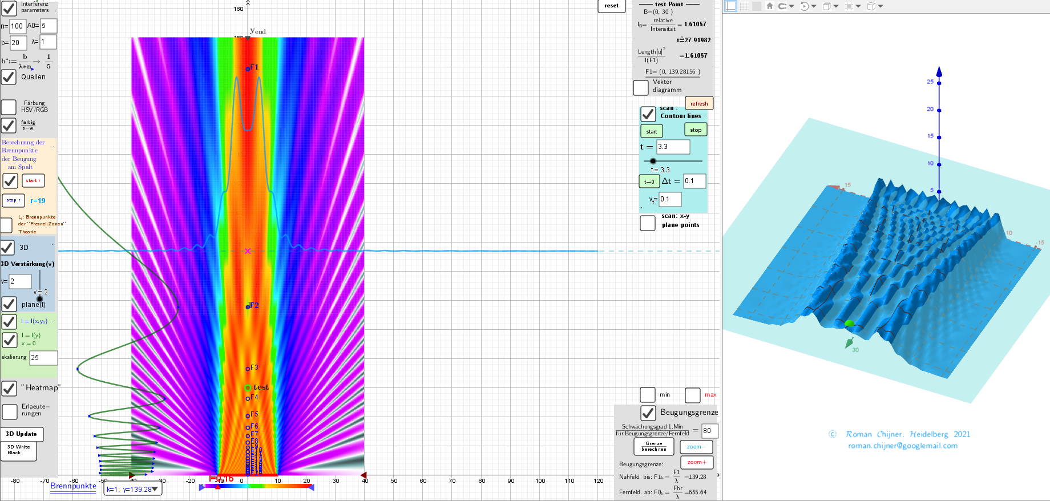Toggle the farbig s-w checkbox
Viewport: 1050px width, 501px height.
[x=9, y=125]
